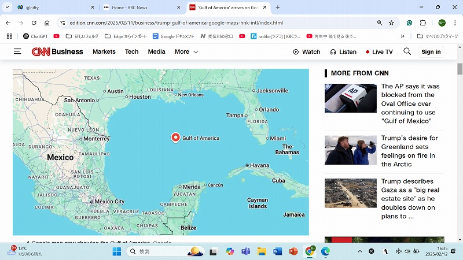Open the Trump describes Gaza article headline
Image resolution: width=463 pixels, height=260 pixels.
point(410,199)
